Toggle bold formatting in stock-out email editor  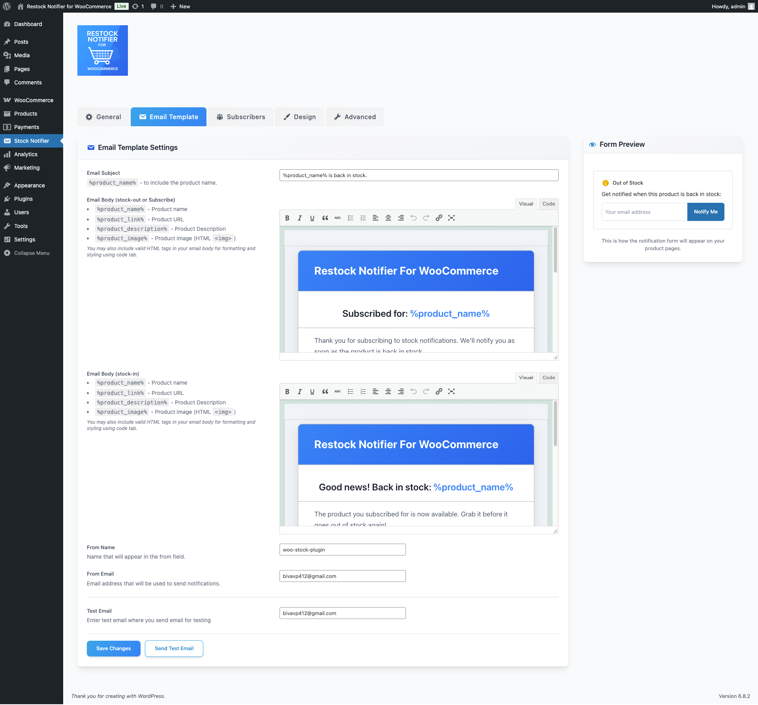pyautogui.click(x=287, y=218)
